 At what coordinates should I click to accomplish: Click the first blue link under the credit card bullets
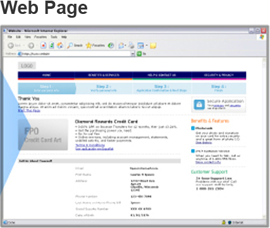tap(90, 145)
